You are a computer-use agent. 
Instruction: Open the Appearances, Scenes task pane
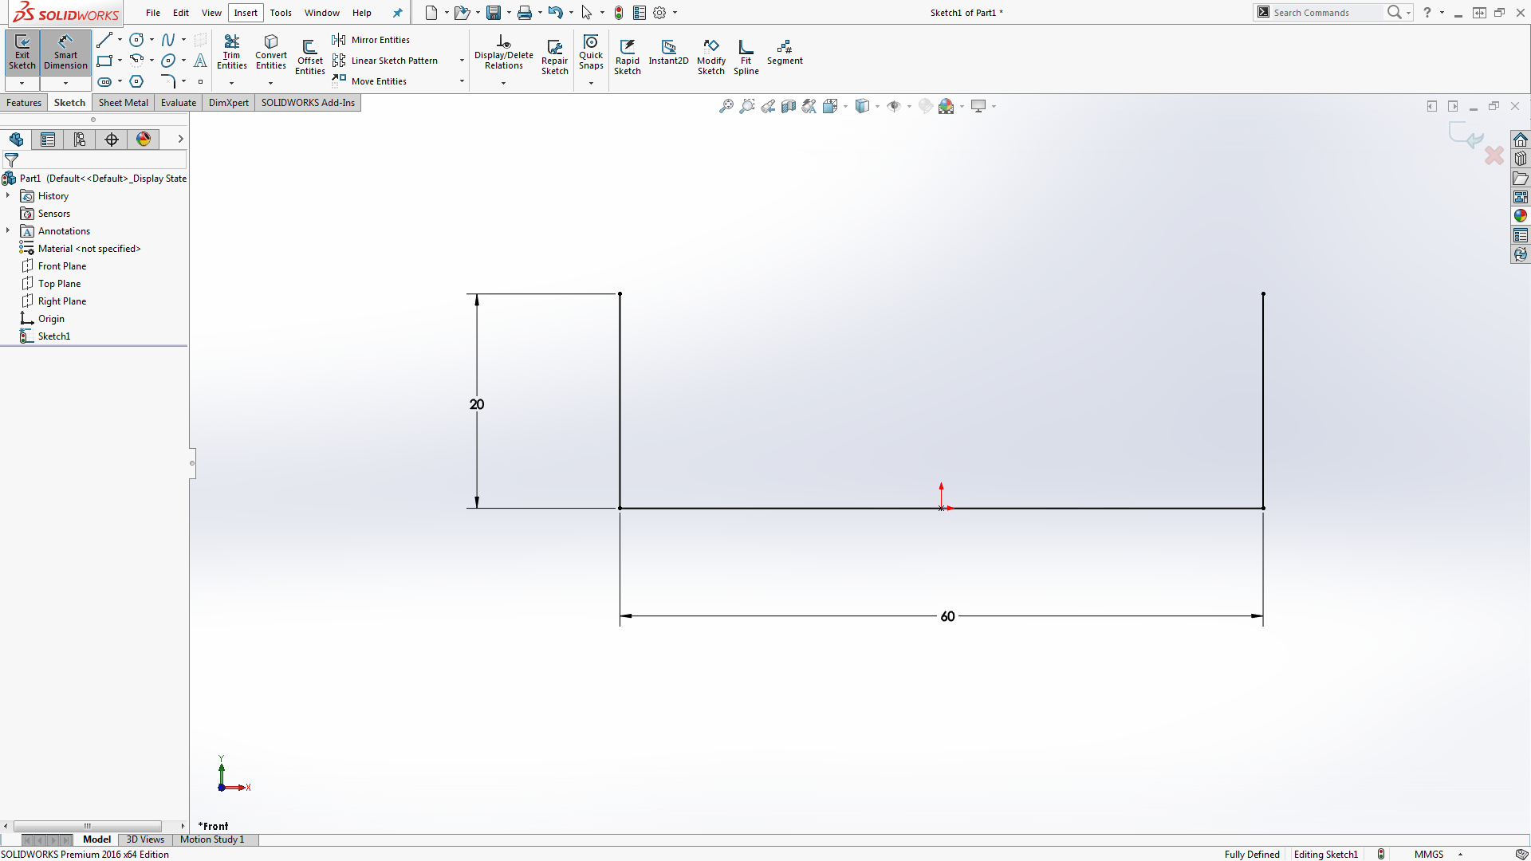(1521, 215)
